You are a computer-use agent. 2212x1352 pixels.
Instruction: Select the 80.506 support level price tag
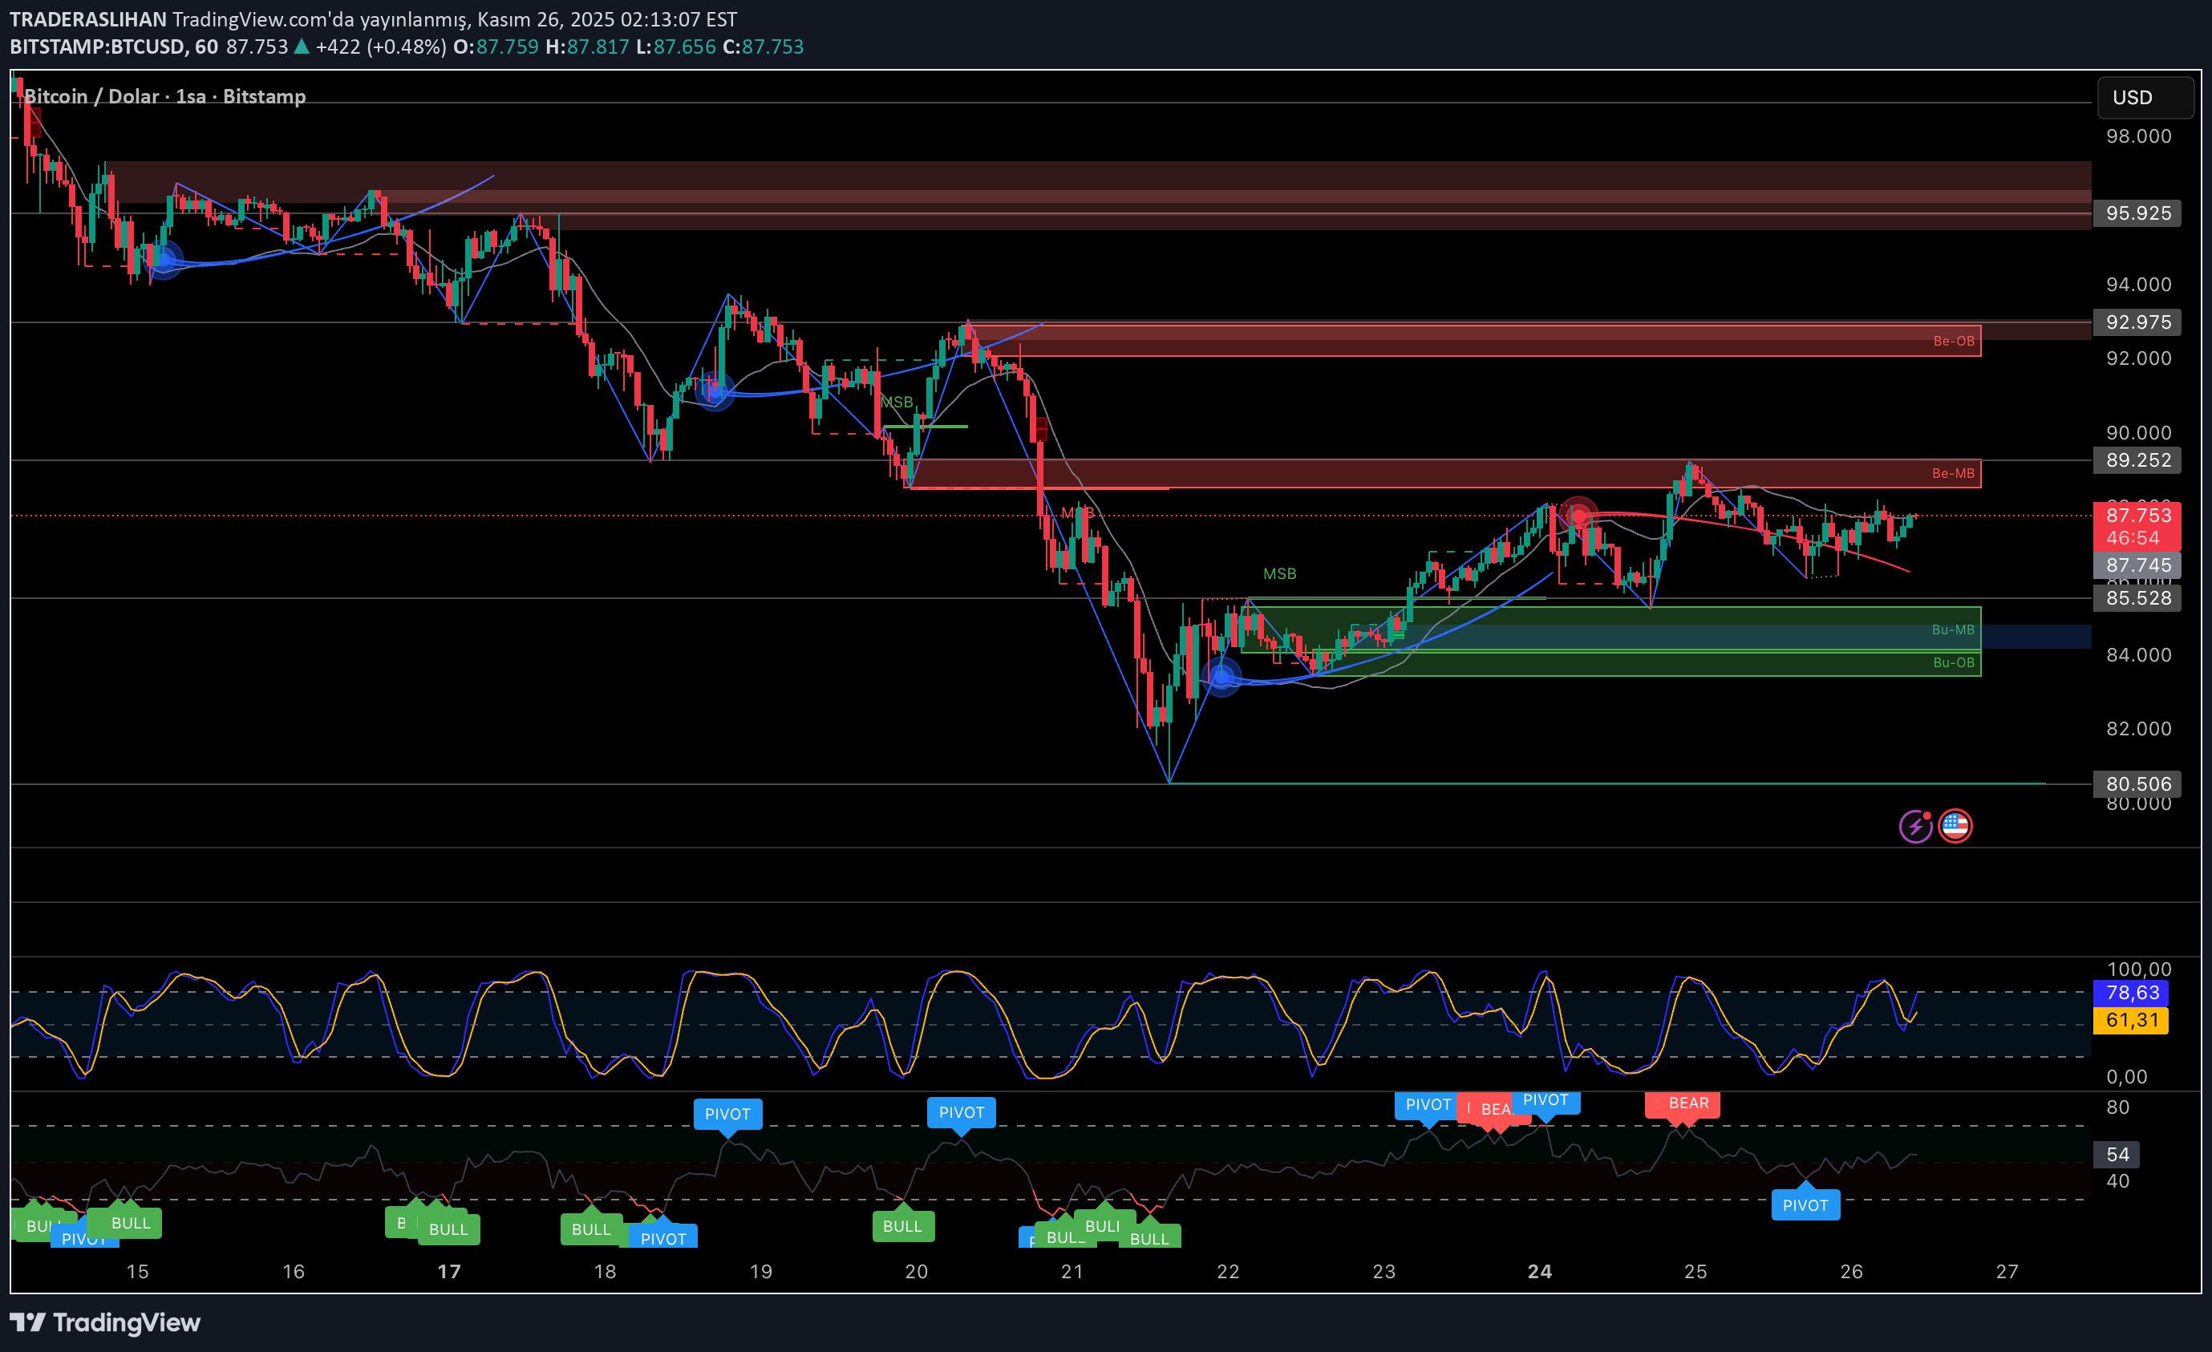tap(2137, 783)
